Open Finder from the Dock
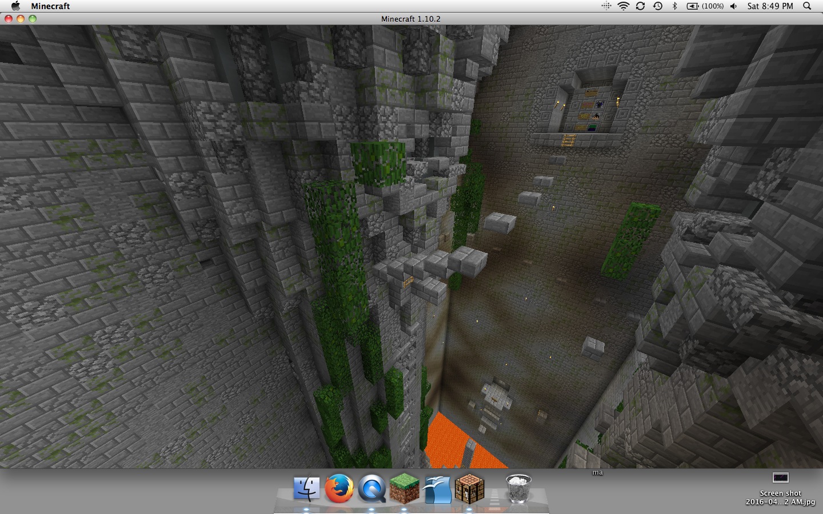823x514 pixels. click(307, 489)
